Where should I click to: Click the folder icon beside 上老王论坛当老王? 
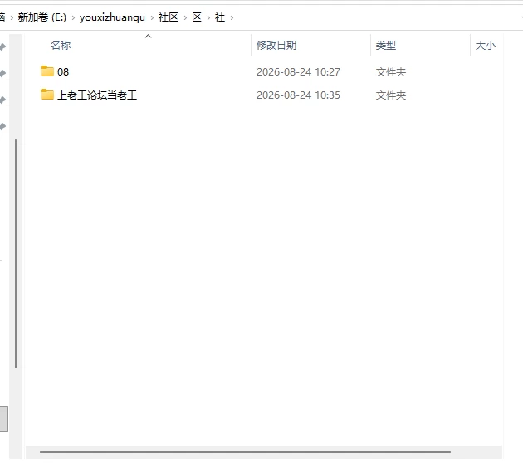tap(47, 95)
